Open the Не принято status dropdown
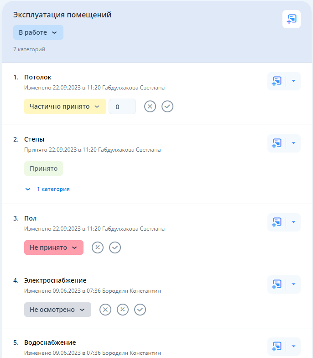Viewport: 313px width, 358px height. coord(53,247)
